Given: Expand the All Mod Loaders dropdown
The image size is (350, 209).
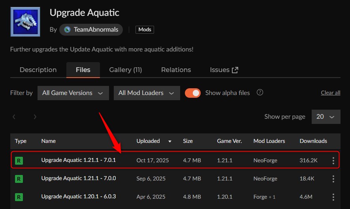Looking at the screenshot, I should click(x=147, y=93).
